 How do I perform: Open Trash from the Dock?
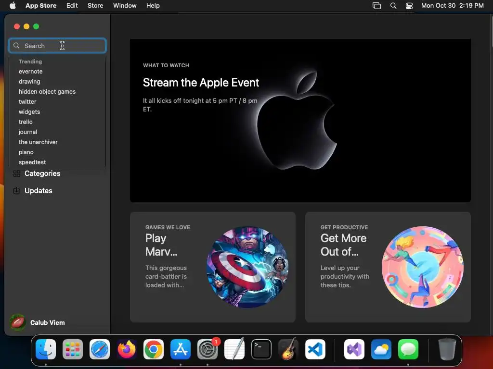tap(447, 349)
